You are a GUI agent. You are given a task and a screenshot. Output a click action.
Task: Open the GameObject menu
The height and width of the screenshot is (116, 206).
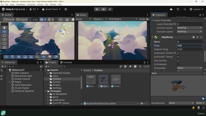pos(21,5)
